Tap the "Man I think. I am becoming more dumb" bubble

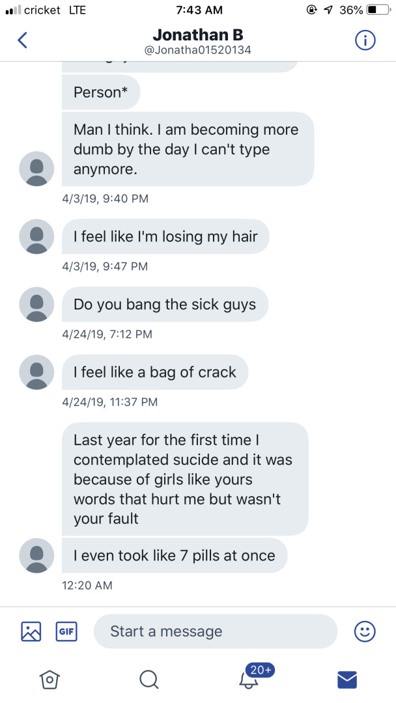click(x=188, y=149)
